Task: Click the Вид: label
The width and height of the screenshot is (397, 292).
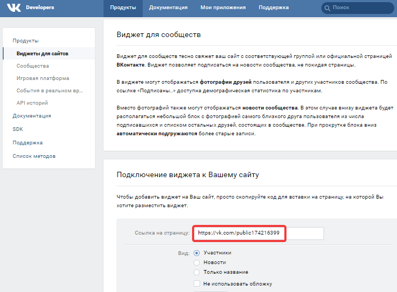Action: pyautogui.click(x=183, y=253)
